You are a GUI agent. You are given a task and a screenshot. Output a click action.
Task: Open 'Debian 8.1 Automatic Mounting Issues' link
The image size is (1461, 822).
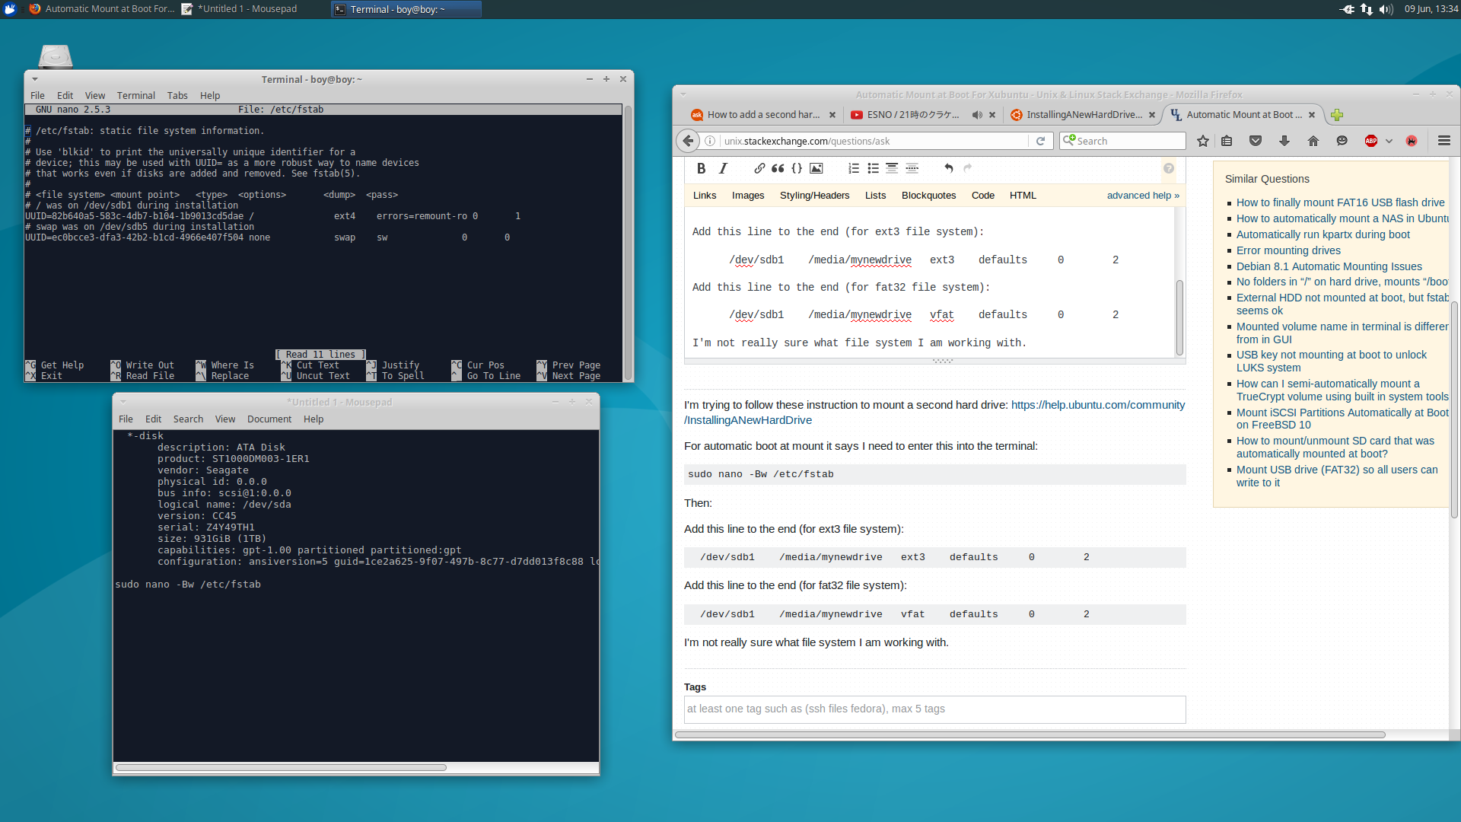pos(1329,266)
